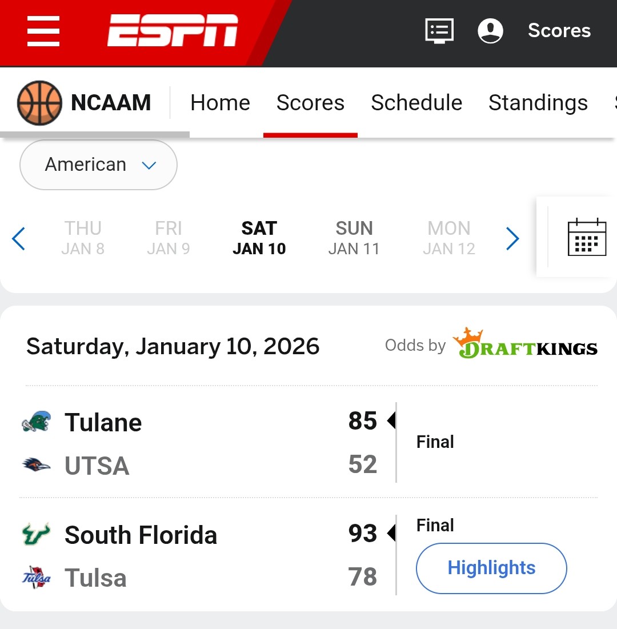Go to the NCAAM Home tab
Viewport: 617px width, 629px height.
click(x=220, y=103)
